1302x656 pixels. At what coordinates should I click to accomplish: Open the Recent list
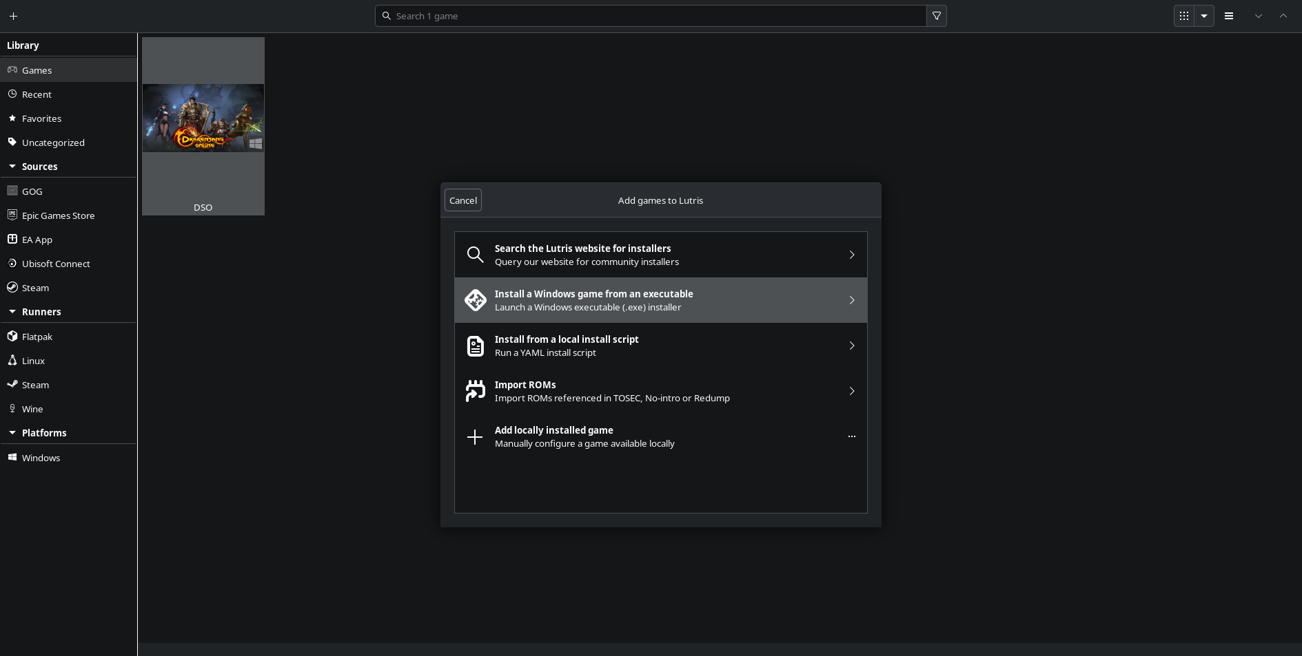(x=68, y=94)
